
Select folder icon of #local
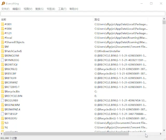2,38
